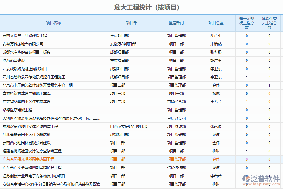
Task: Select the 北京市电子商务软件系统开发服务中心一期 row
Action: [38, 85]
